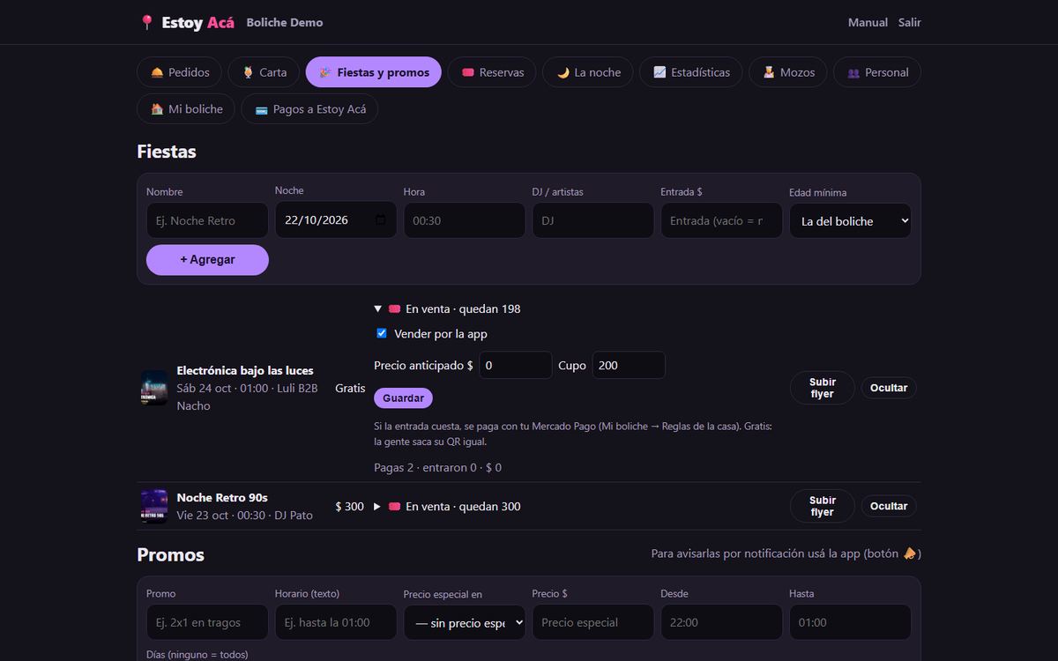Collapse the En venta · quedan 198 section
This screenshot has height=661, width=1058.
[x=447, y=309]
